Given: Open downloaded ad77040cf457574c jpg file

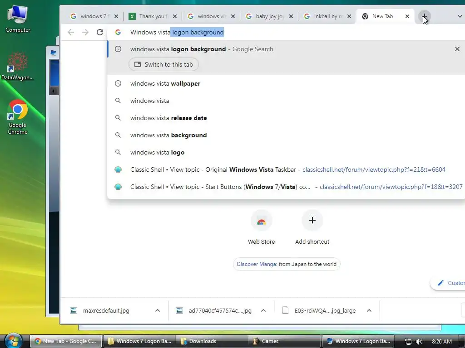Looking at the screenshot, I should [220, 310].
